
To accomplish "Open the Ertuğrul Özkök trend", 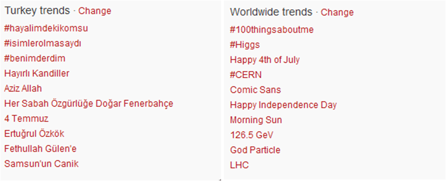I will click(x=34, y=134).
